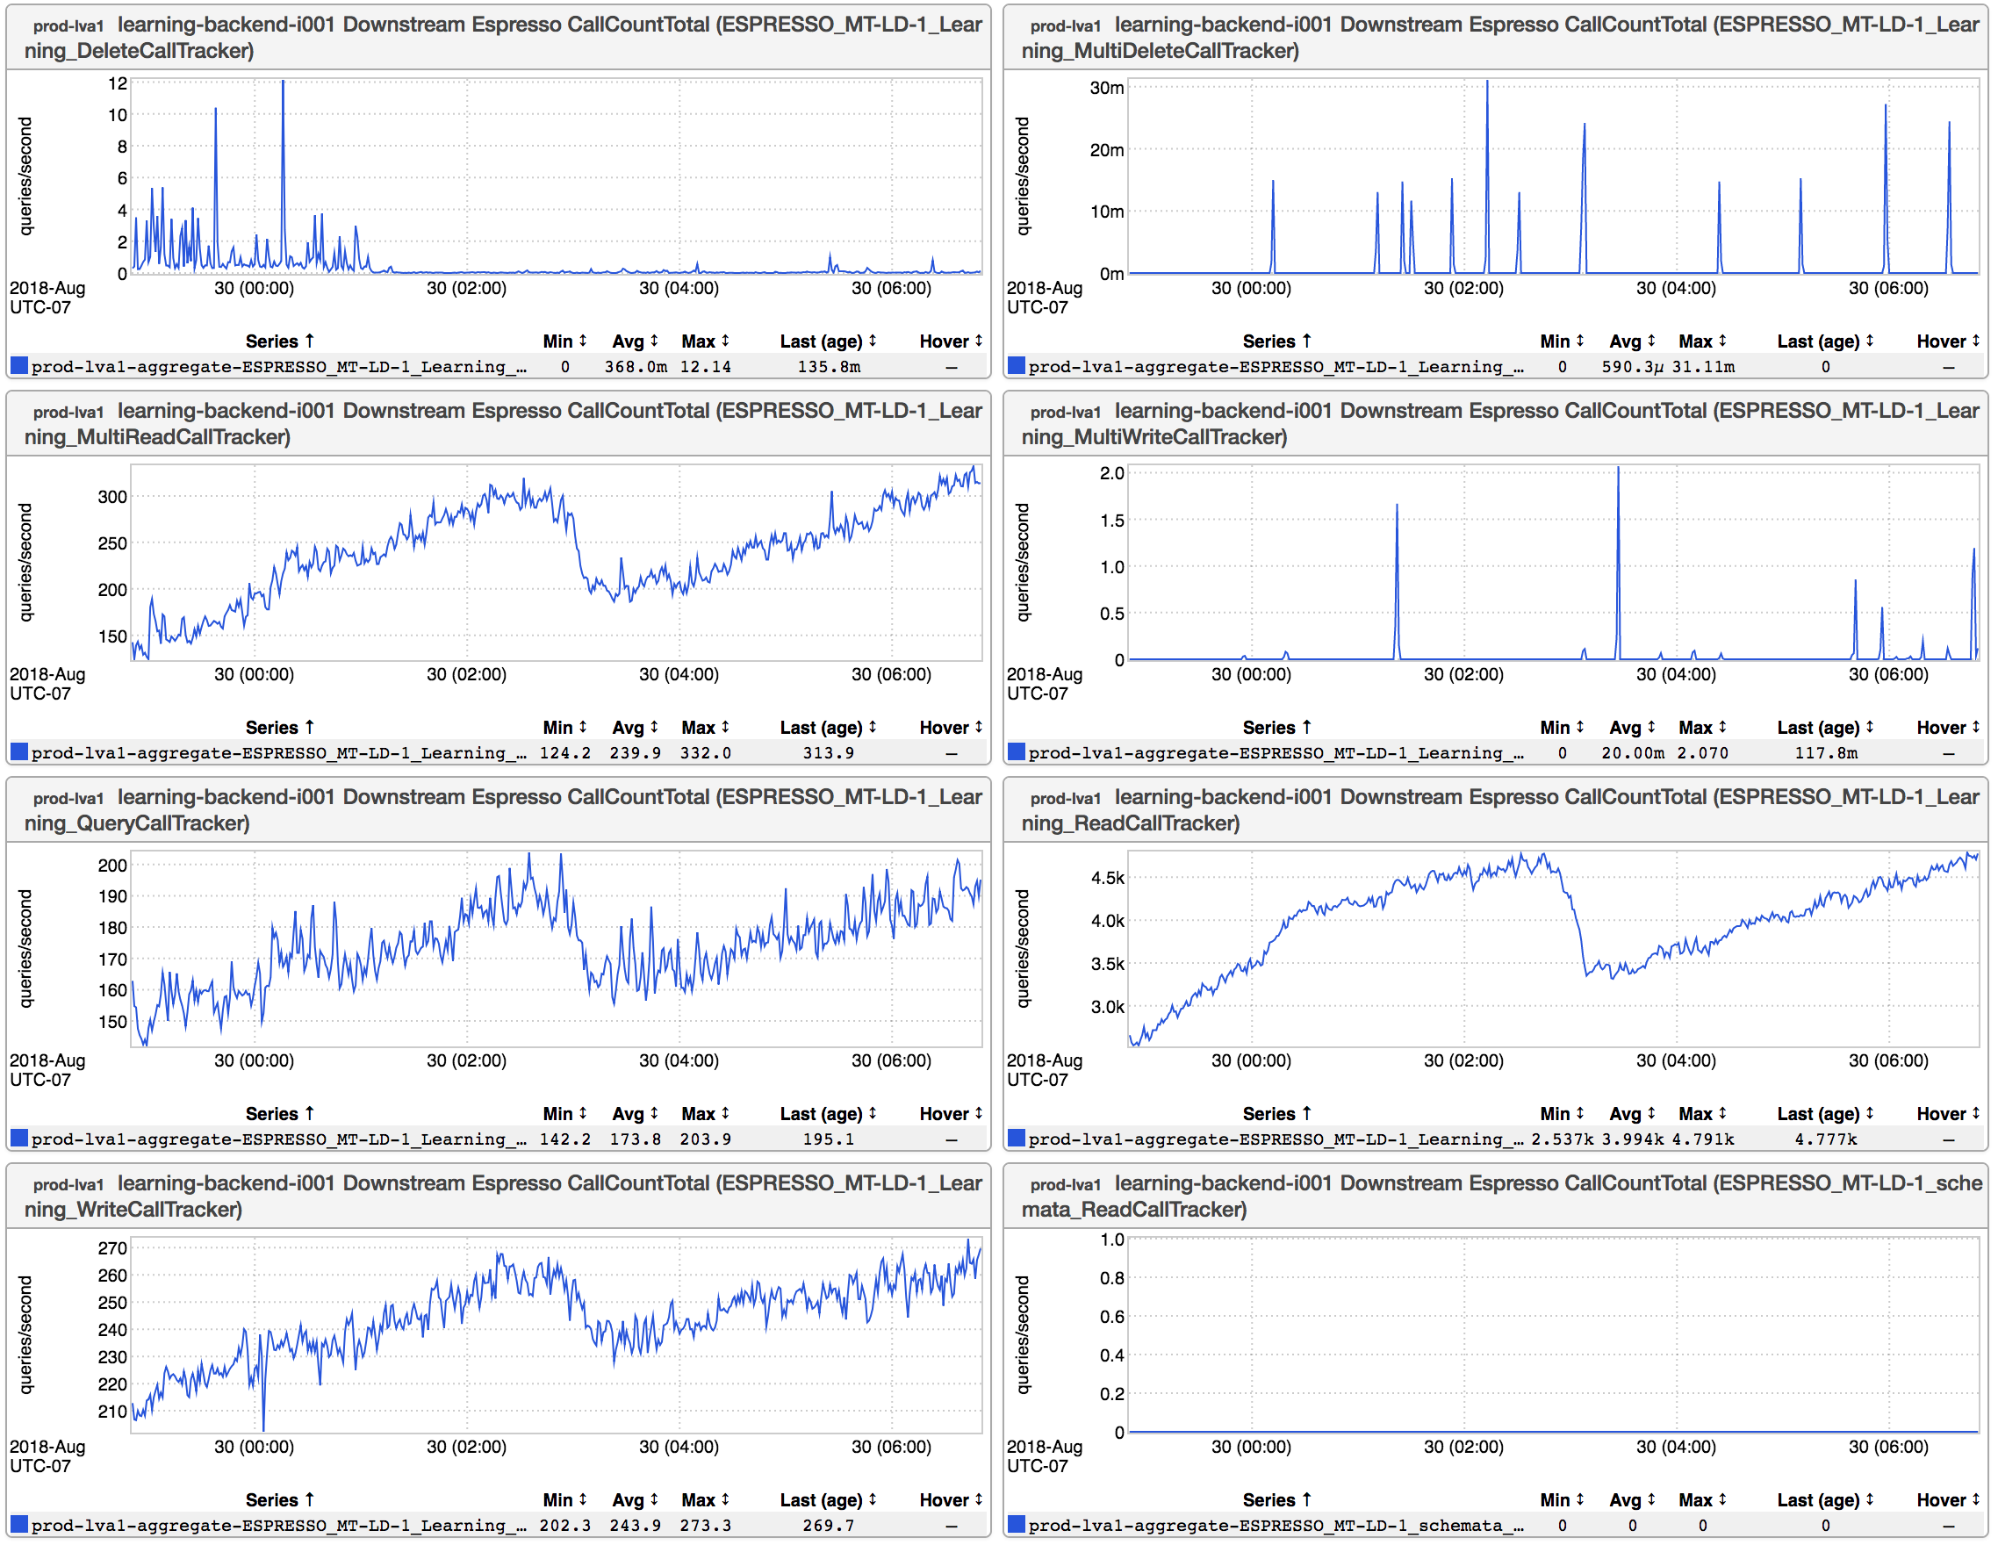Sort WriteCallTracker legend by Avg arrow icon

tap(654, 1500)
